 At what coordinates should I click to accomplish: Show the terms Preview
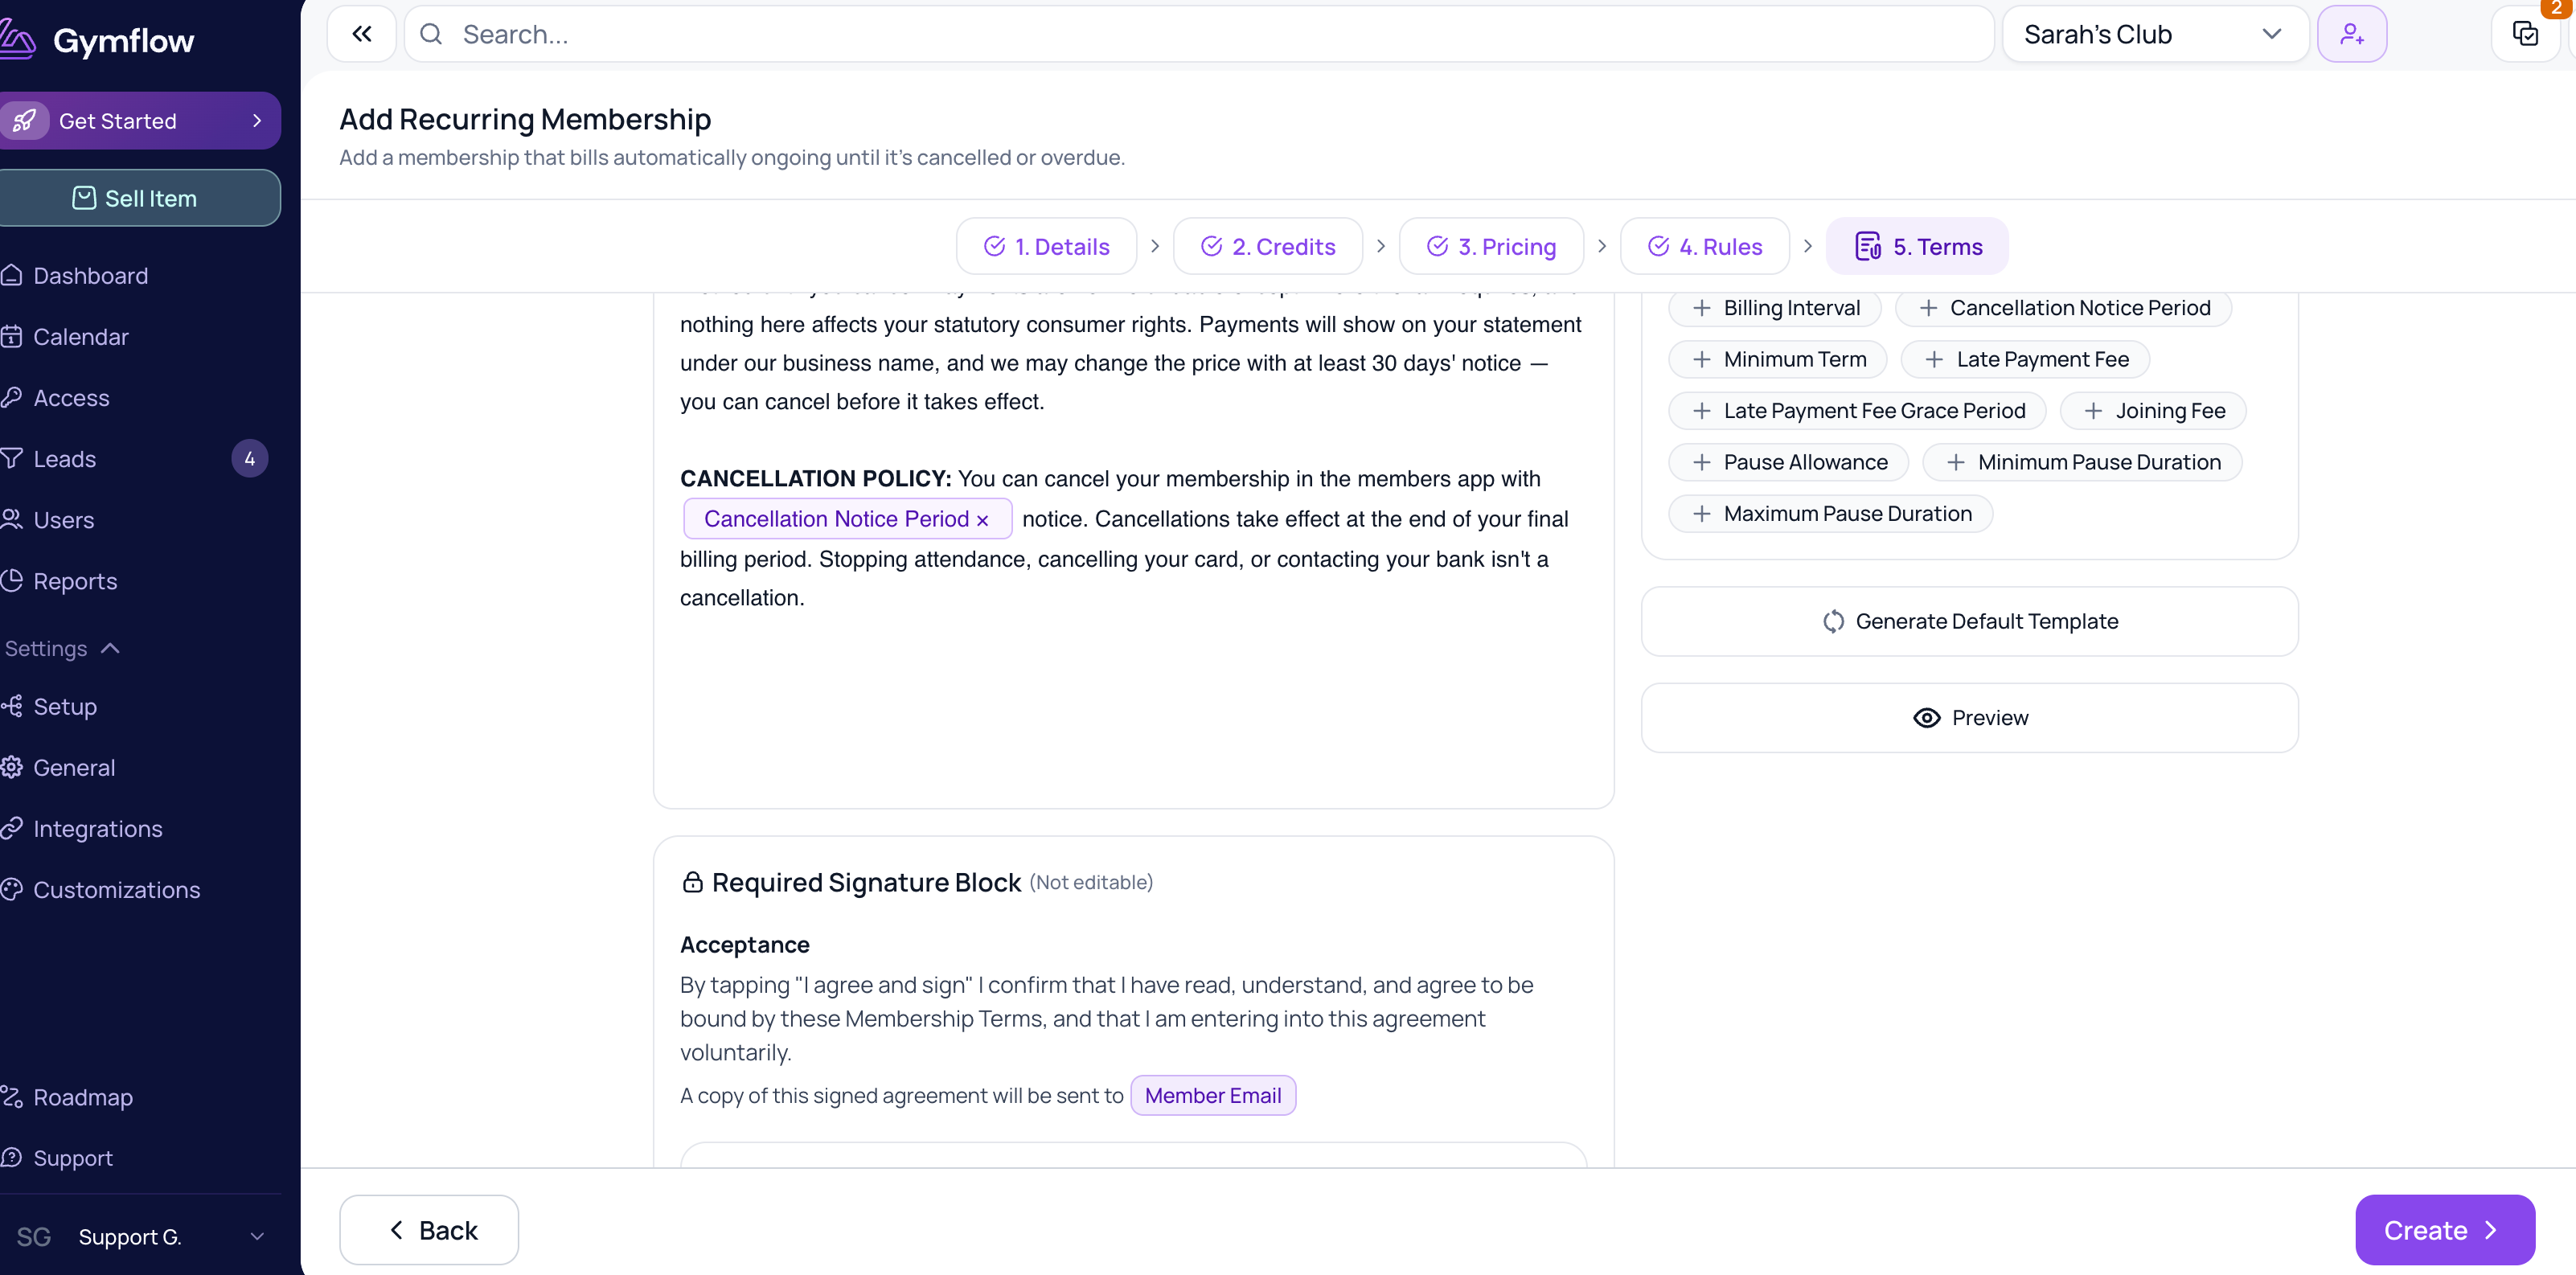click(x=1969, y=718)
